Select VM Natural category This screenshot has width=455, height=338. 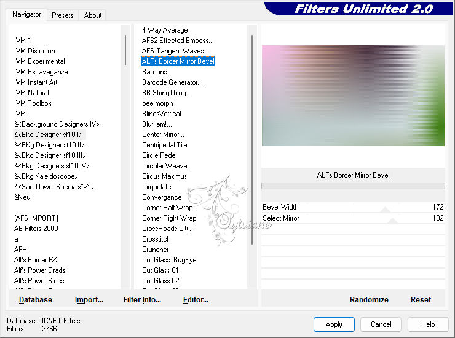32,93
